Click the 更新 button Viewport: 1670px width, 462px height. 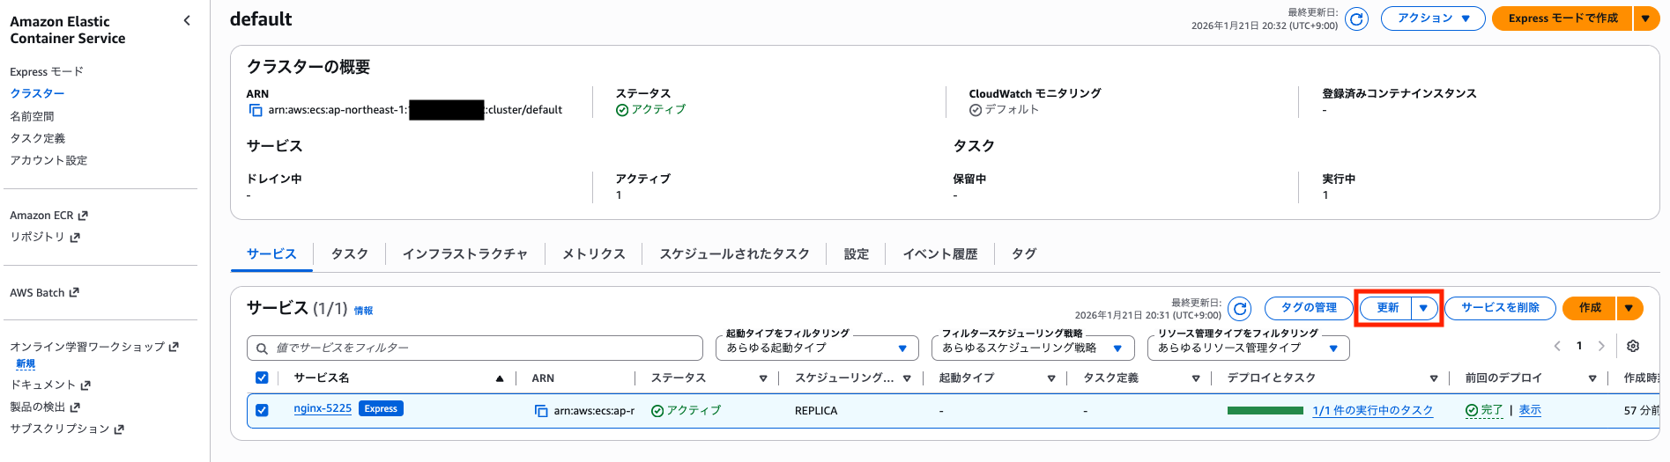1387,308
